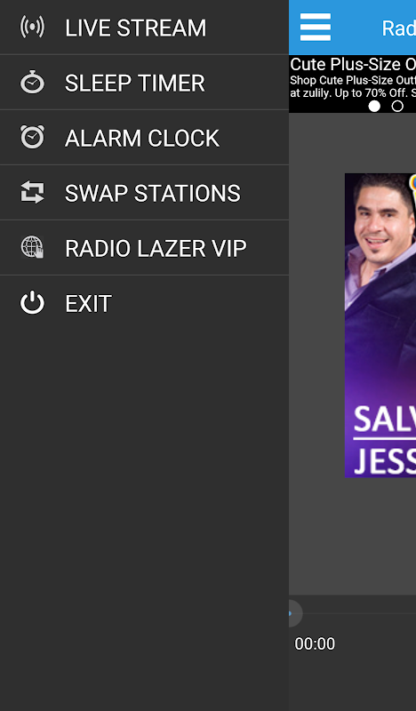Viewport: 416px width, 711px height.
Task: Tap the Live Stream broadcast icon
Action: coord(32,28)
